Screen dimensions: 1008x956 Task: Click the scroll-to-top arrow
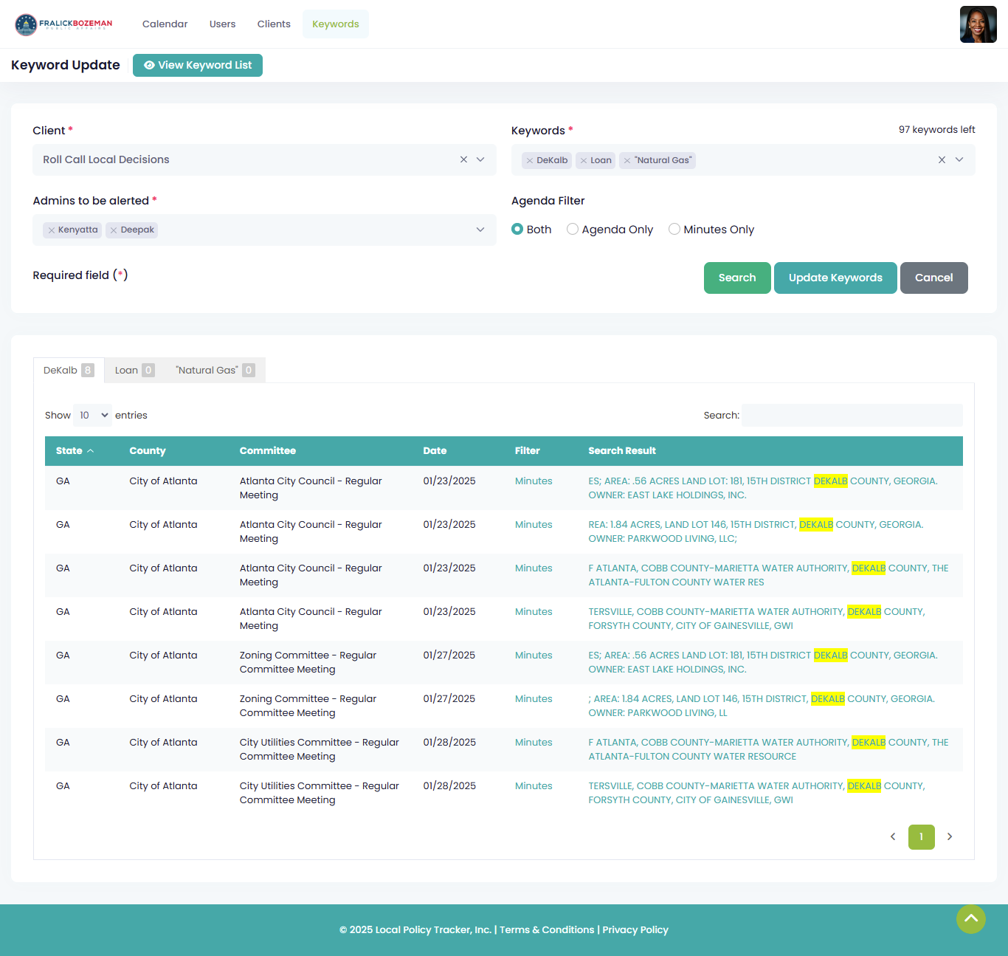pos(970,919)
